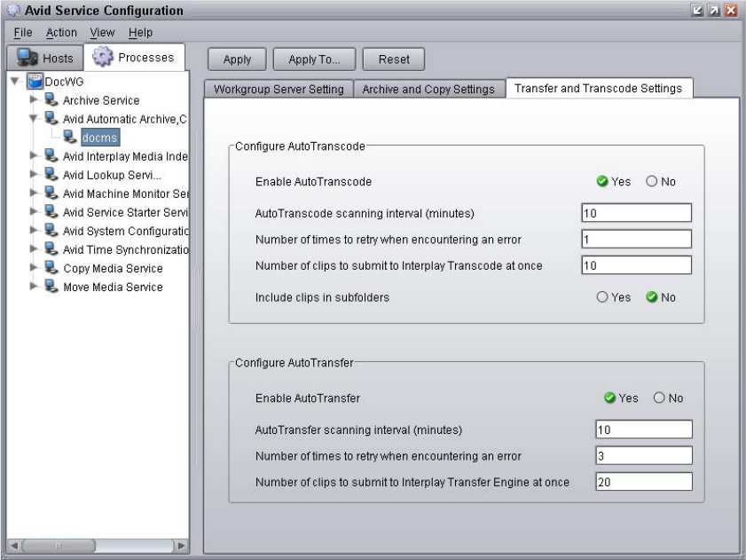Click the Apply button
The width and height of the screenshot is (746, 560).
tap(237, 59)
